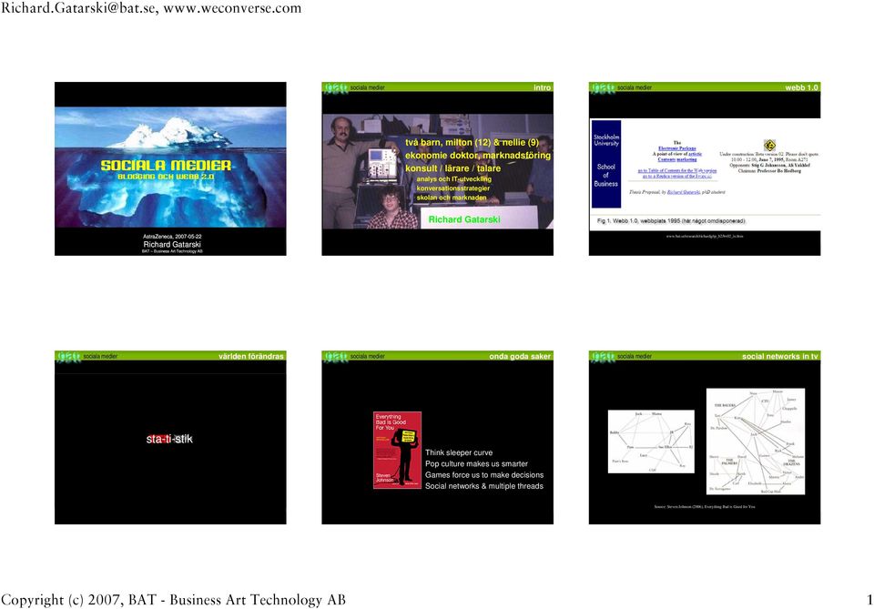Viewport: 874px width, 609px height.
Task: Click the 'intro' header title
Action: pos(542,87)
